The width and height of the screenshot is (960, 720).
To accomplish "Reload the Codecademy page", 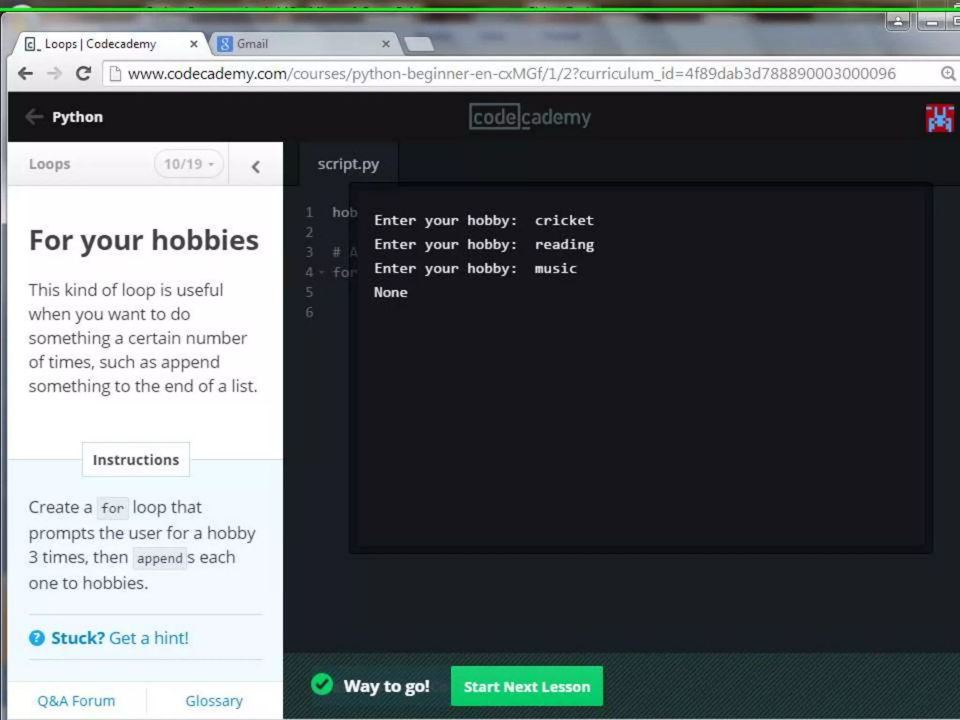I will click(83, 74).
